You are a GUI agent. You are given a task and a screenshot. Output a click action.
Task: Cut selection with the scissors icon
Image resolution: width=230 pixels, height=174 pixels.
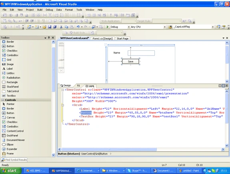pos(61,27)
